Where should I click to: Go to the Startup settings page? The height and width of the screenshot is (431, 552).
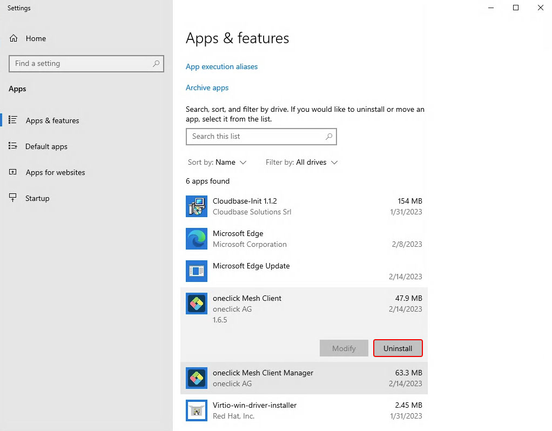37,198
